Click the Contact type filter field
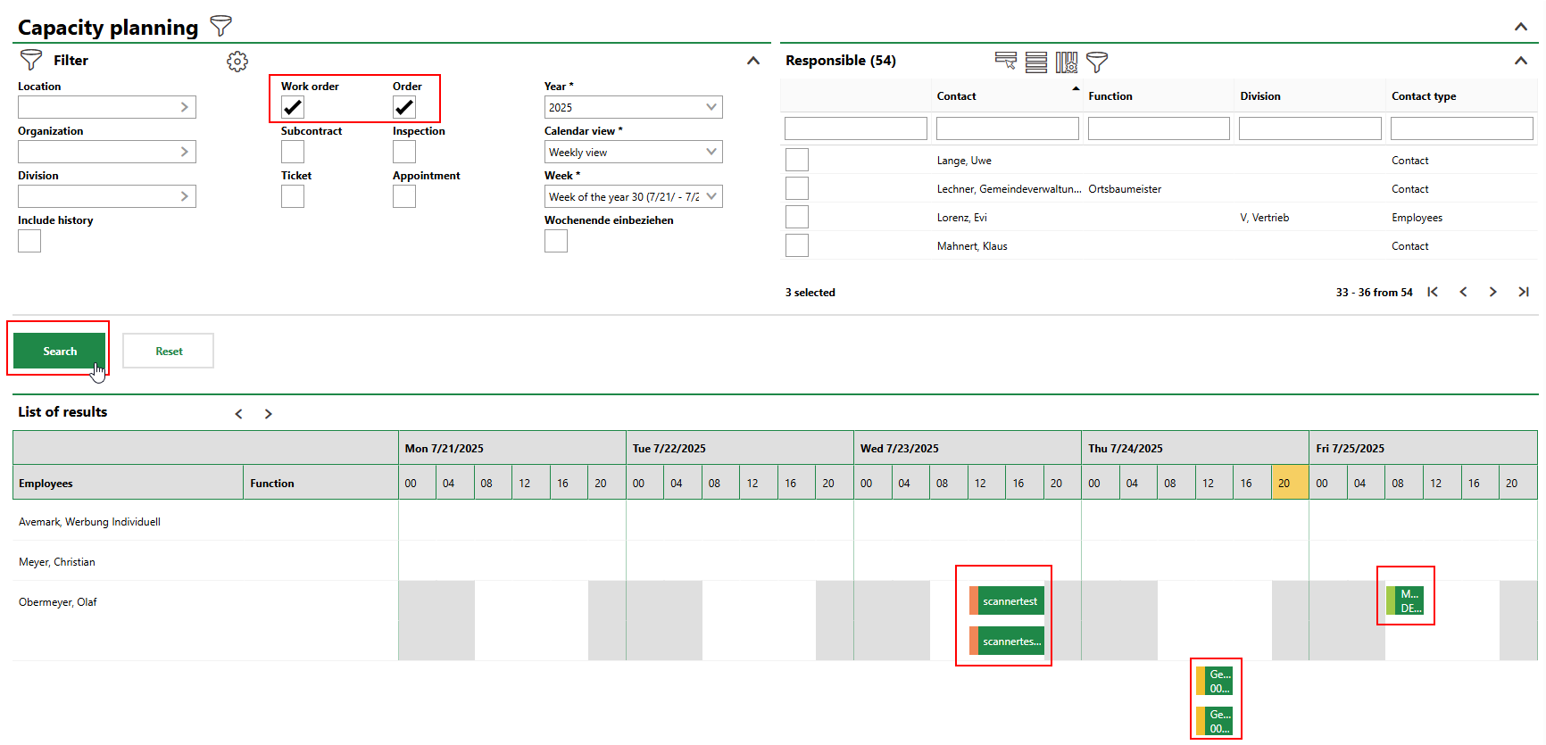The width and height of the screenshot is (1546, 745). tap(1462, 128)
